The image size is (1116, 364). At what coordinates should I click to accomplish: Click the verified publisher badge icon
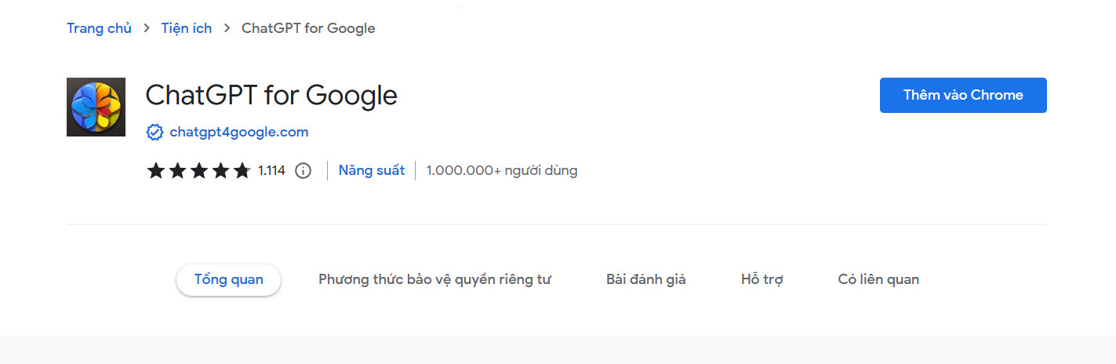point(154,132)
